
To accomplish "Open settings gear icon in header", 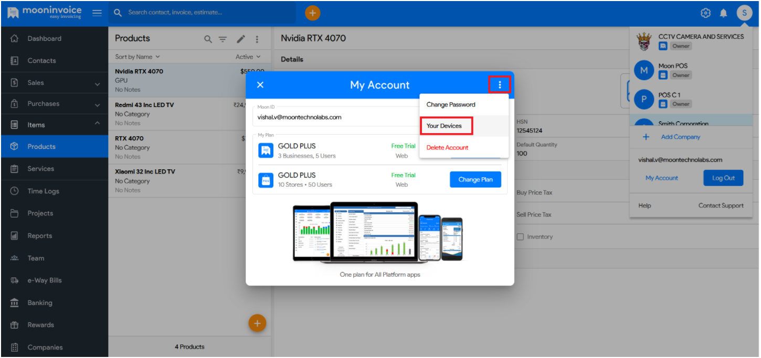I will [706, 13].
